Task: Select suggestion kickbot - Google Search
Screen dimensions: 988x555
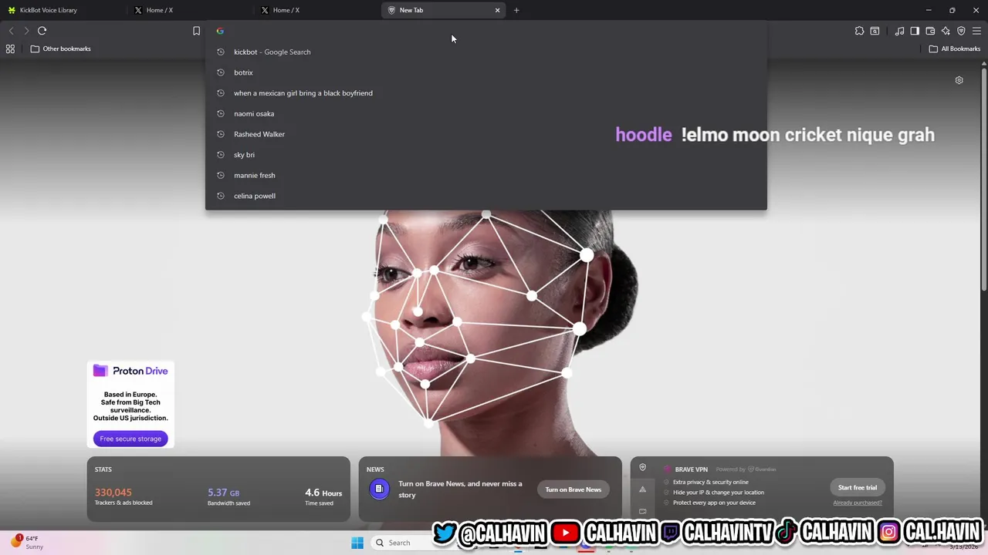Action: [486, 52]
